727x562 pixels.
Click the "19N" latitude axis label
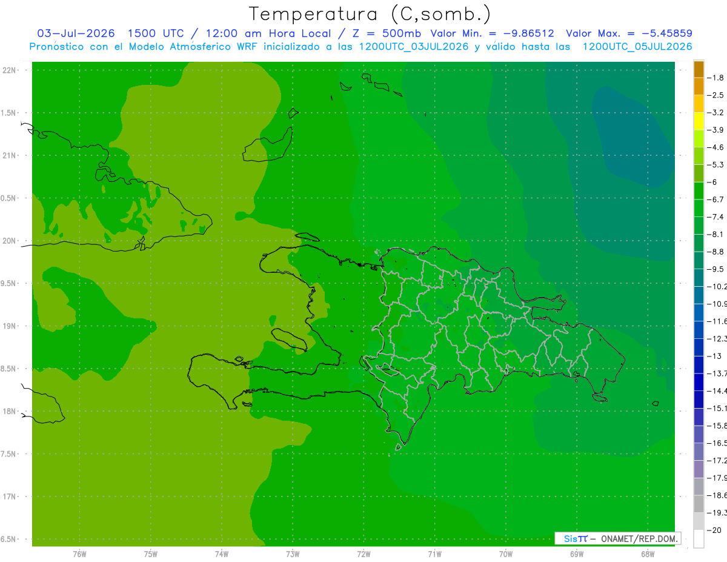10,326
